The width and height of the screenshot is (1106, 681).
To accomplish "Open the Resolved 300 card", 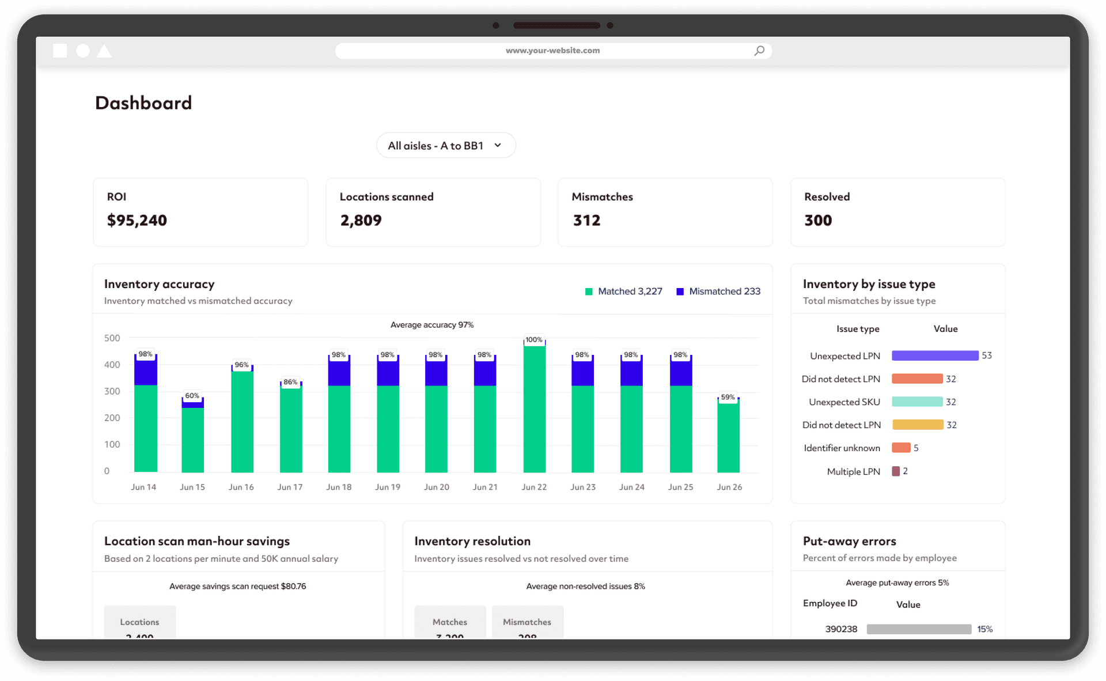I will click(x=897, y=212).
